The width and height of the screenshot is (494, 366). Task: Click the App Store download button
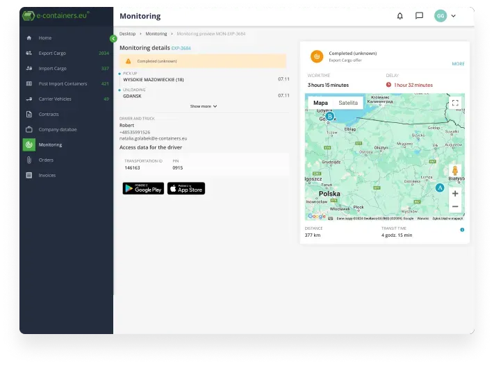click(x=186, y=188)
